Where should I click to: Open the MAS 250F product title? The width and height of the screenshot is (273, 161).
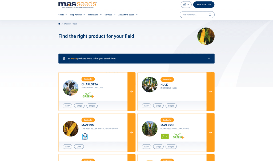coord(167,125)
